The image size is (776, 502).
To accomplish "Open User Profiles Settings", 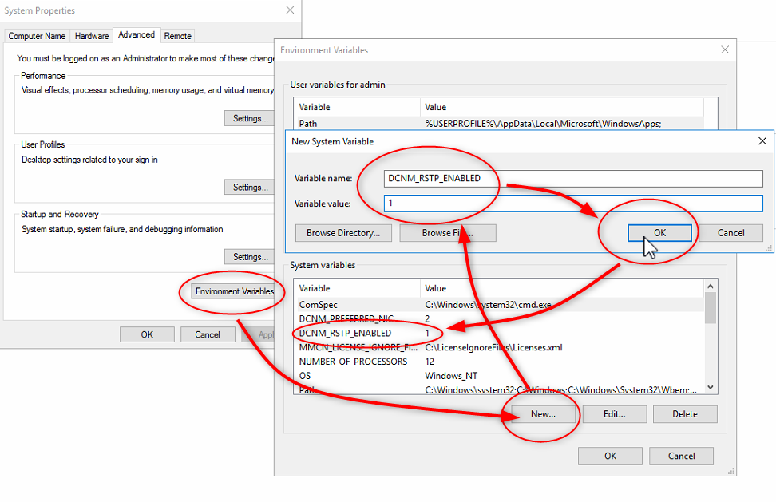I will click(x=250, y=188).
